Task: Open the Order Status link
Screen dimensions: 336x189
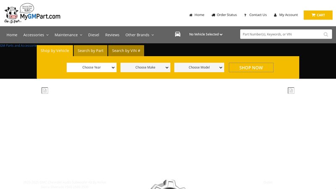Action: pos(227,15)
